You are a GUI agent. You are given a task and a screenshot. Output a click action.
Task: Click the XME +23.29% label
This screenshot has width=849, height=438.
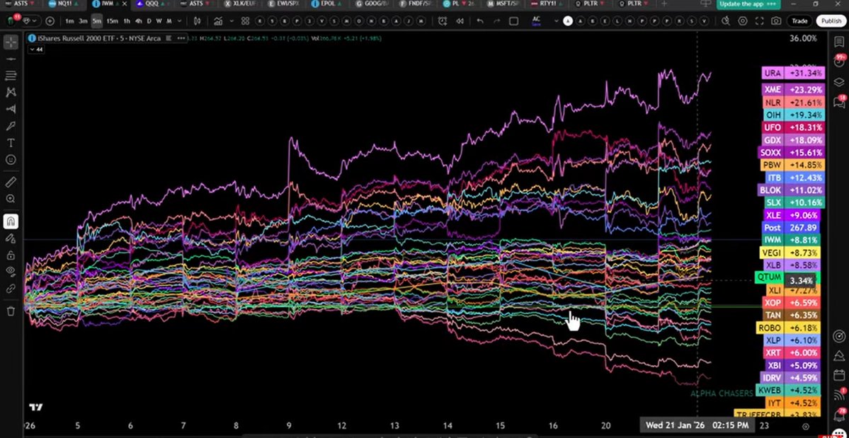point(793,89)
